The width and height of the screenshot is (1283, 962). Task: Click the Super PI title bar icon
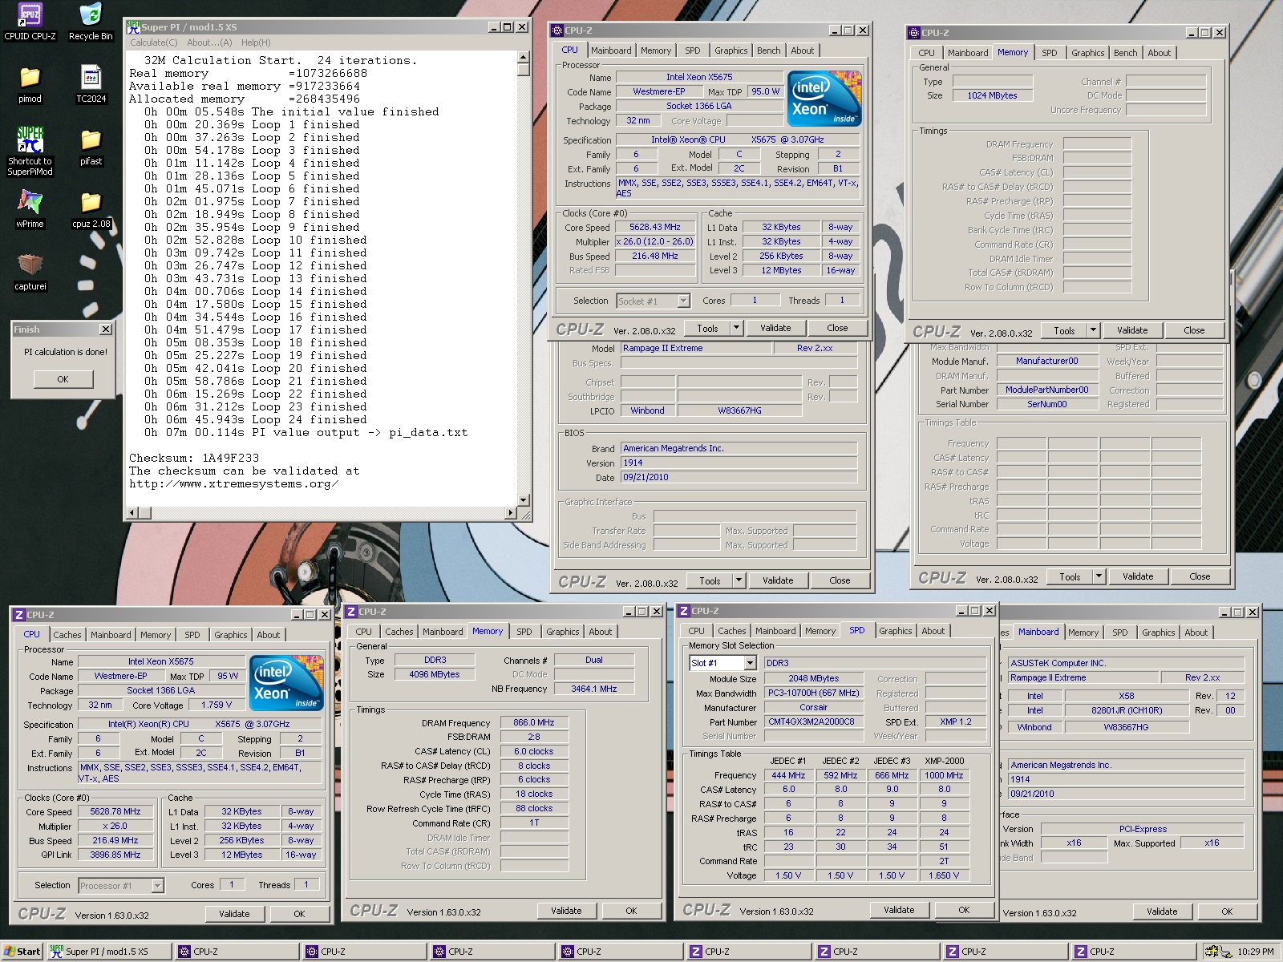[133, 26]
